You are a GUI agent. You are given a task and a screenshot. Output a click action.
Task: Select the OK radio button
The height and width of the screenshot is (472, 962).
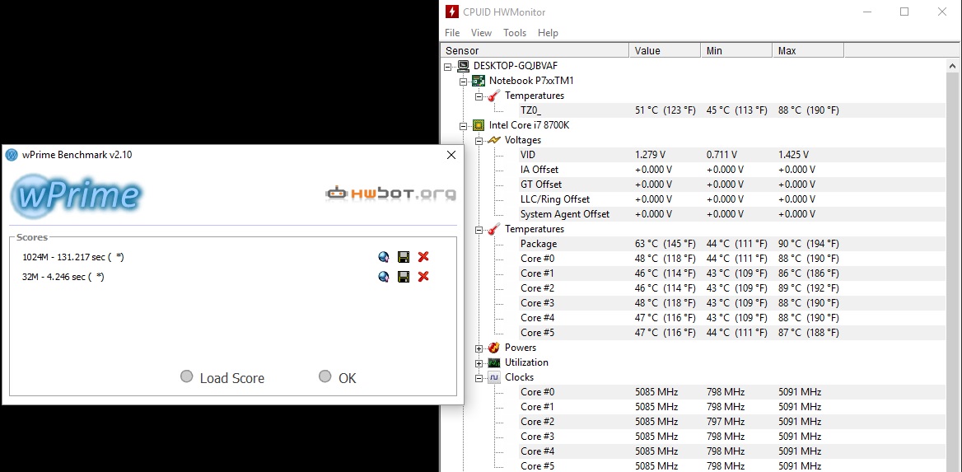[325, 376]
